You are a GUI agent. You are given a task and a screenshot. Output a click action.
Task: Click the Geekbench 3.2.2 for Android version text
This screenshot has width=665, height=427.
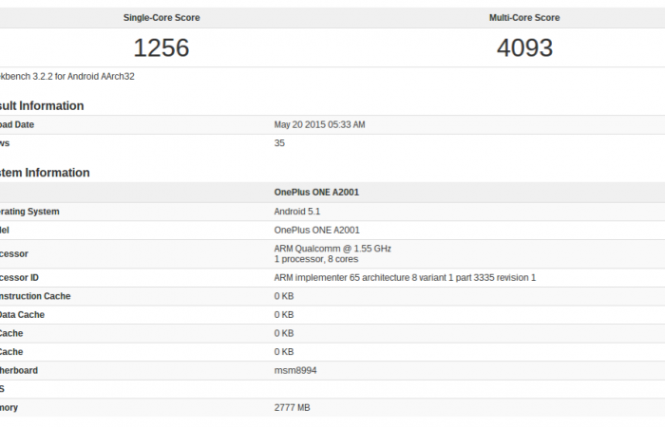click(x=66, y=76)
